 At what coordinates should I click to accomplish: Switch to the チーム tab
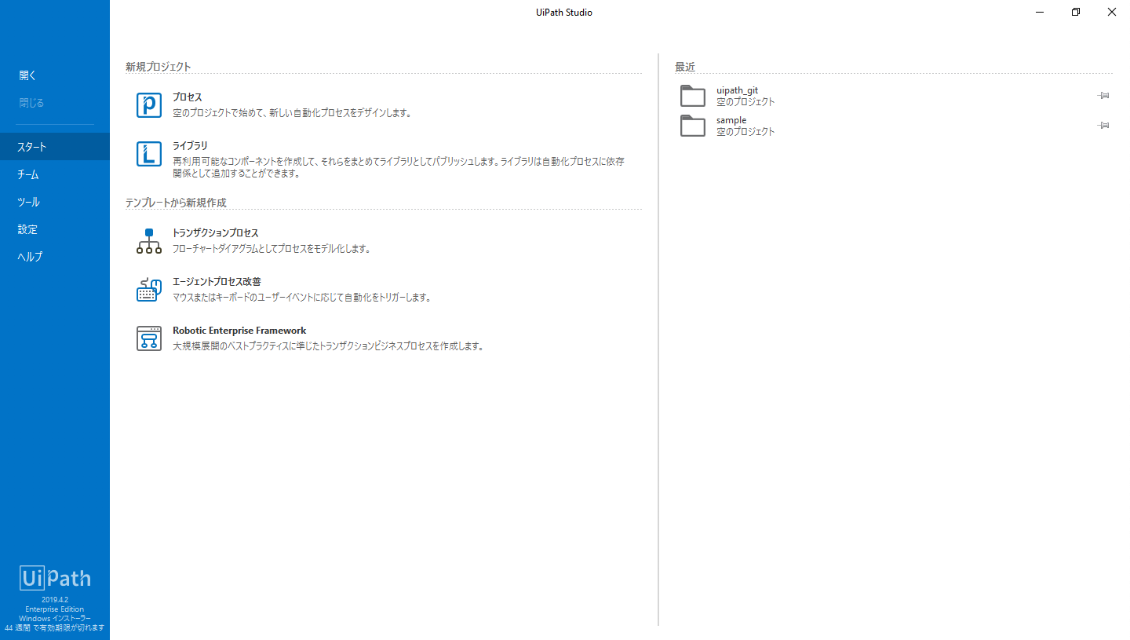(55, 174)
